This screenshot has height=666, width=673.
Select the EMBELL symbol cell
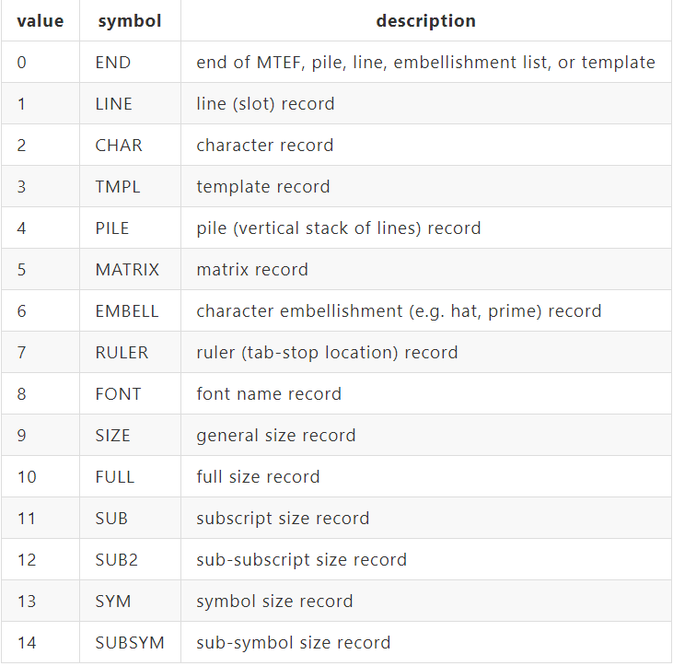pyautogui.click(x=127, y=311)
